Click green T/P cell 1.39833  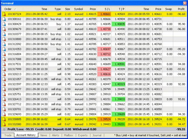(x=119, y=99)
